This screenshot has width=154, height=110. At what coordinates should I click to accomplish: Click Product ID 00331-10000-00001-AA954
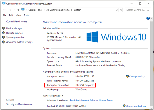pyautogui.click(x=66, y=106)
